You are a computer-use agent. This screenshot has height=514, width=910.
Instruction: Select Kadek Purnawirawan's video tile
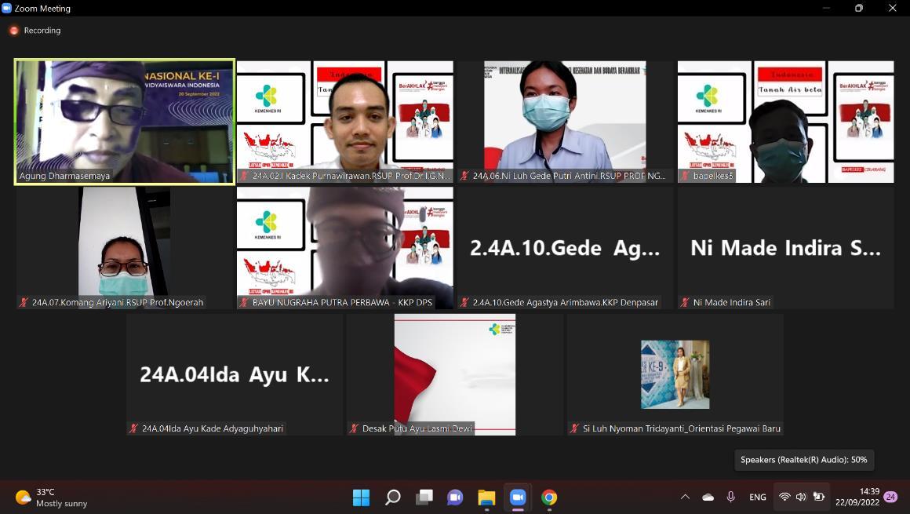[344, 122]
